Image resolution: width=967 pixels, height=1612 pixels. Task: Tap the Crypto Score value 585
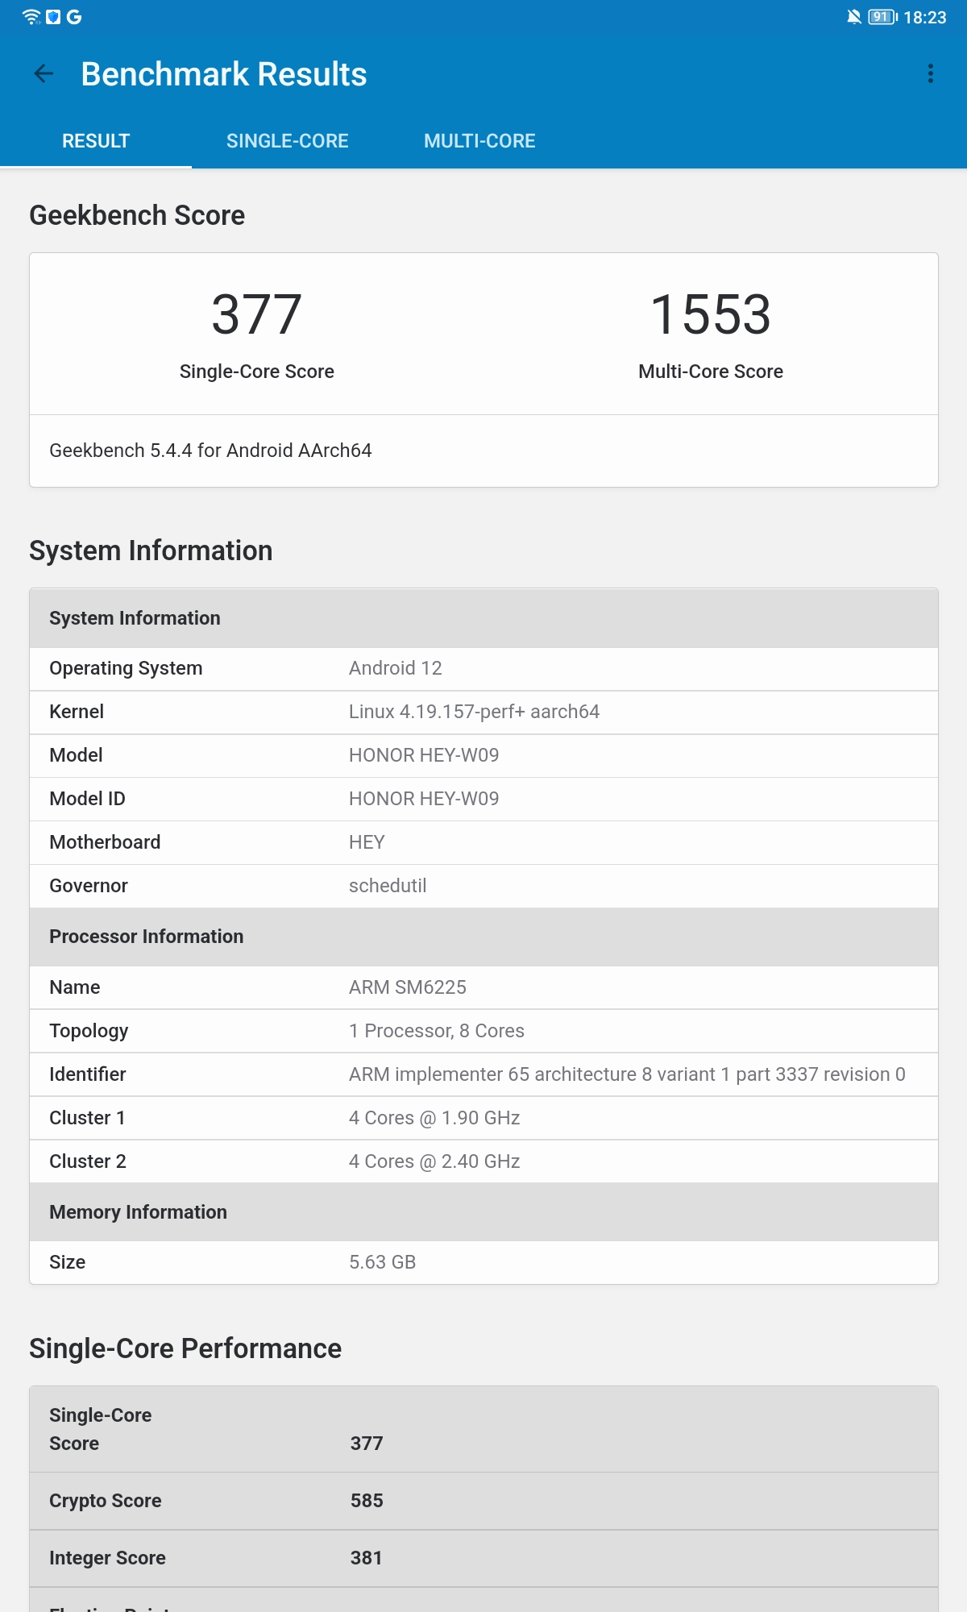367,1501
